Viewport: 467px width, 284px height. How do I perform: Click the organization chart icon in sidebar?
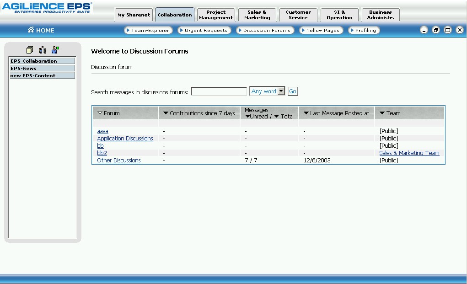(43, 50)
